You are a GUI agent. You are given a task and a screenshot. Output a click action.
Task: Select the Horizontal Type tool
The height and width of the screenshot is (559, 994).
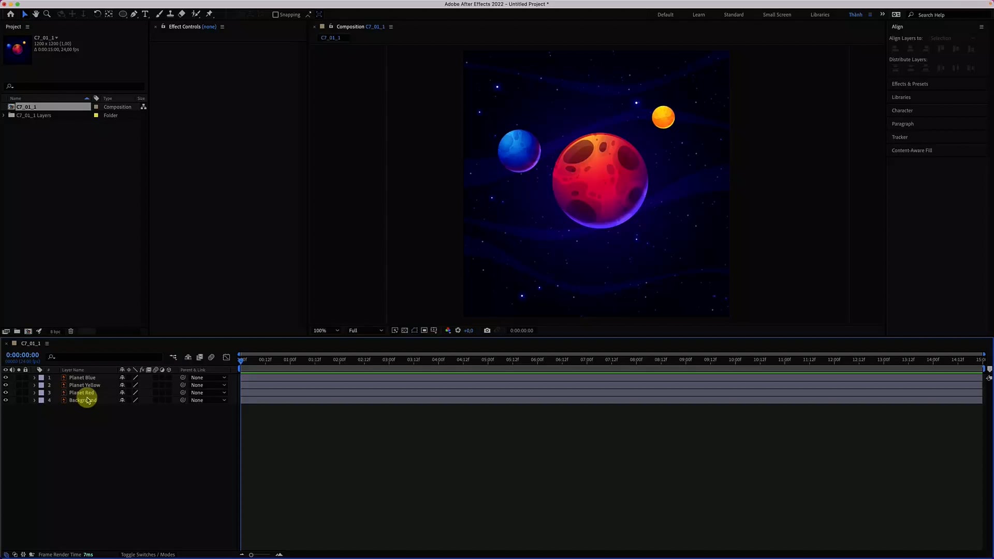click(145, 14)
